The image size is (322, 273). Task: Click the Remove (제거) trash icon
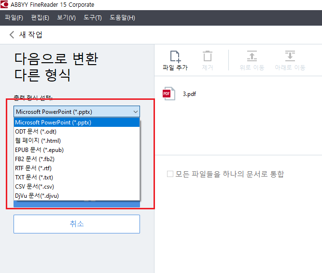pos(208,56)
